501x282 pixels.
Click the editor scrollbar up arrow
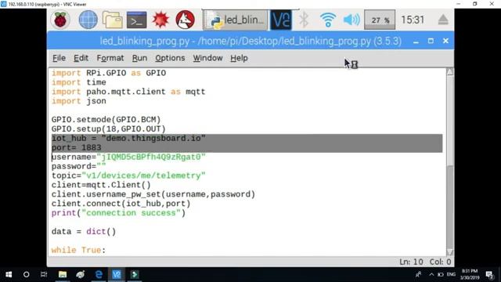[450, 72]
